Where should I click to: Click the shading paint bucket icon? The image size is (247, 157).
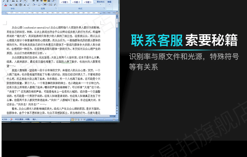click(x=34, y=5)
